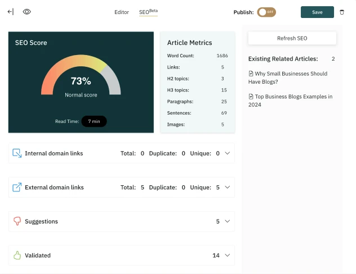Select the SEO Beta tab
The width and height of the screenshot is (356, 274).
[148, 12]
